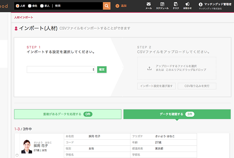
Task: Click the インポート設定を選び直す button
Action: click(x=156, y=86)
